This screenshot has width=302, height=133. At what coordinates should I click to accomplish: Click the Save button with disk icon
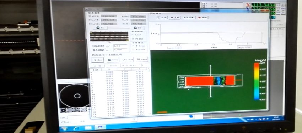click(x=142, y=60)
